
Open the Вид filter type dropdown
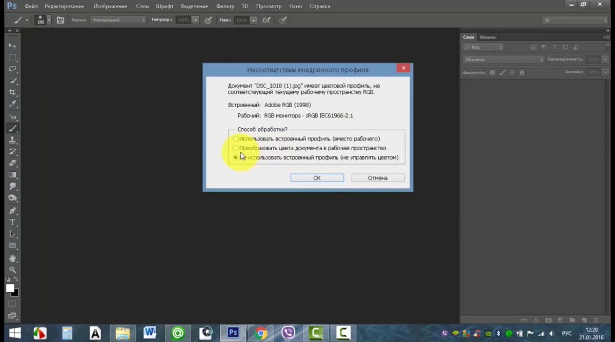[483, 47]
